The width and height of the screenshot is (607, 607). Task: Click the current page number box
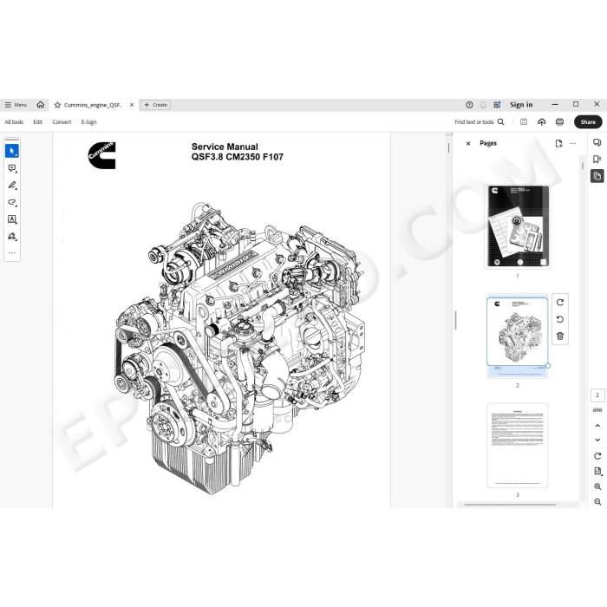(x=597, y=395)
